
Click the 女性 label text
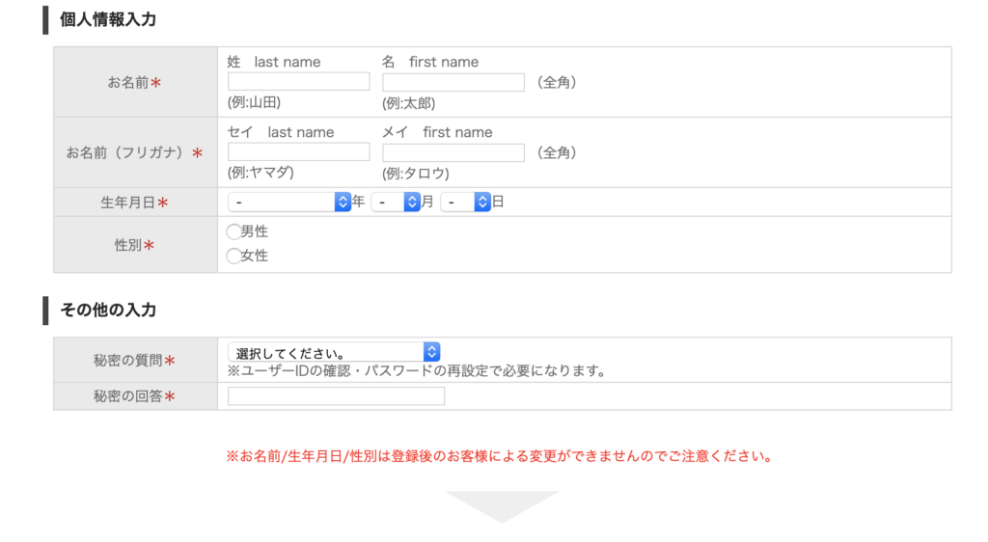tap(255, 256)
